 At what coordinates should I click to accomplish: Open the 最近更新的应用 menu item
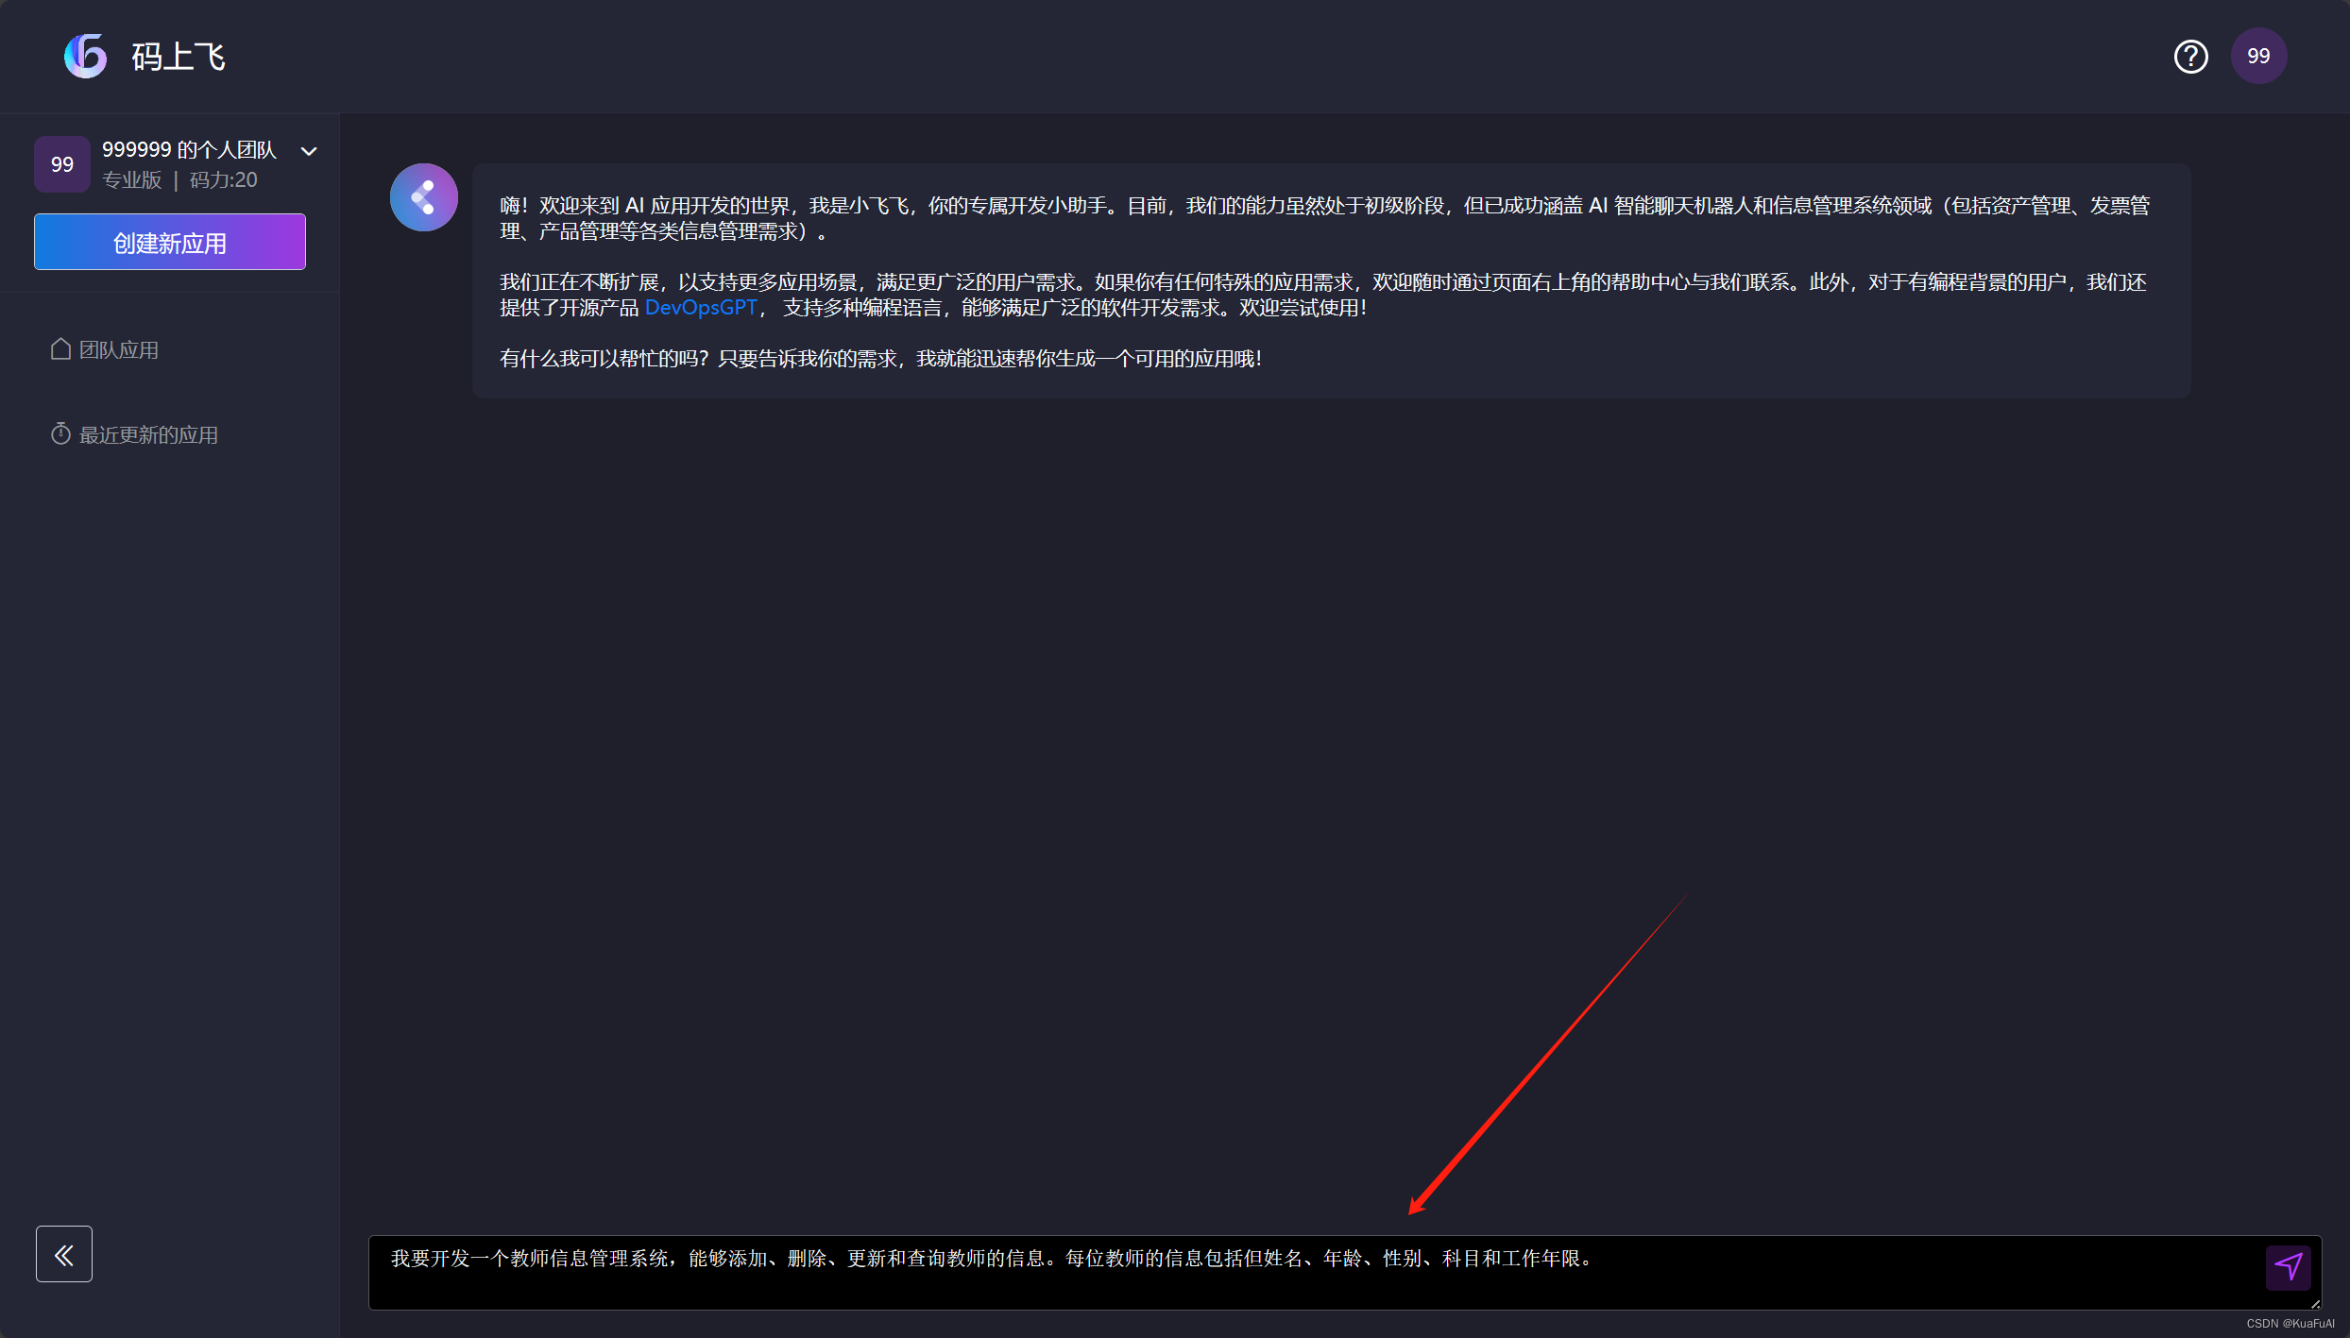pyautogui.click(x=148, y=435)
